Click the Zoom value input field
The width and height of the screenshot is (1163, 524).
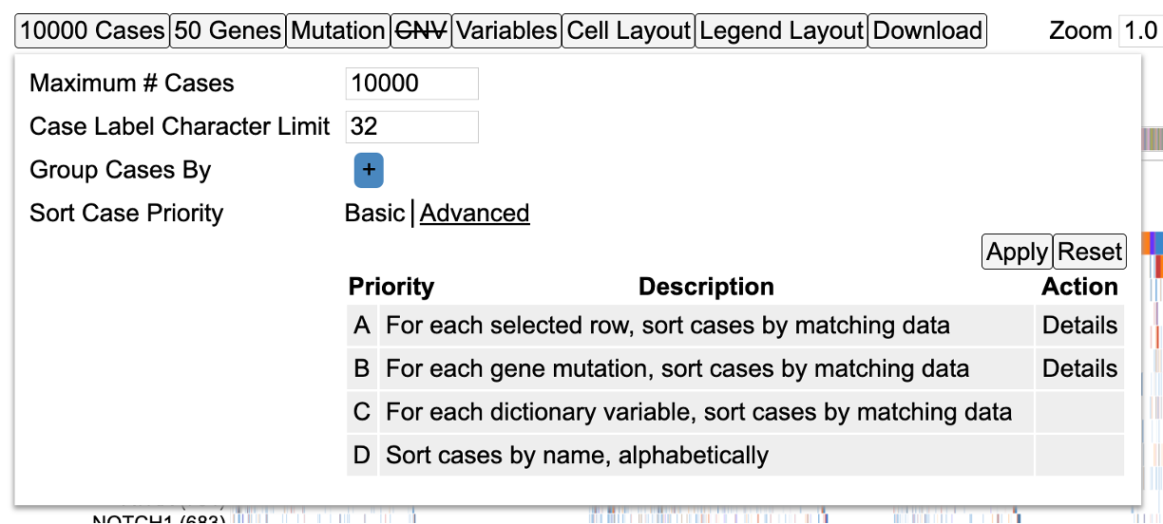click(x=1139, y=31)
